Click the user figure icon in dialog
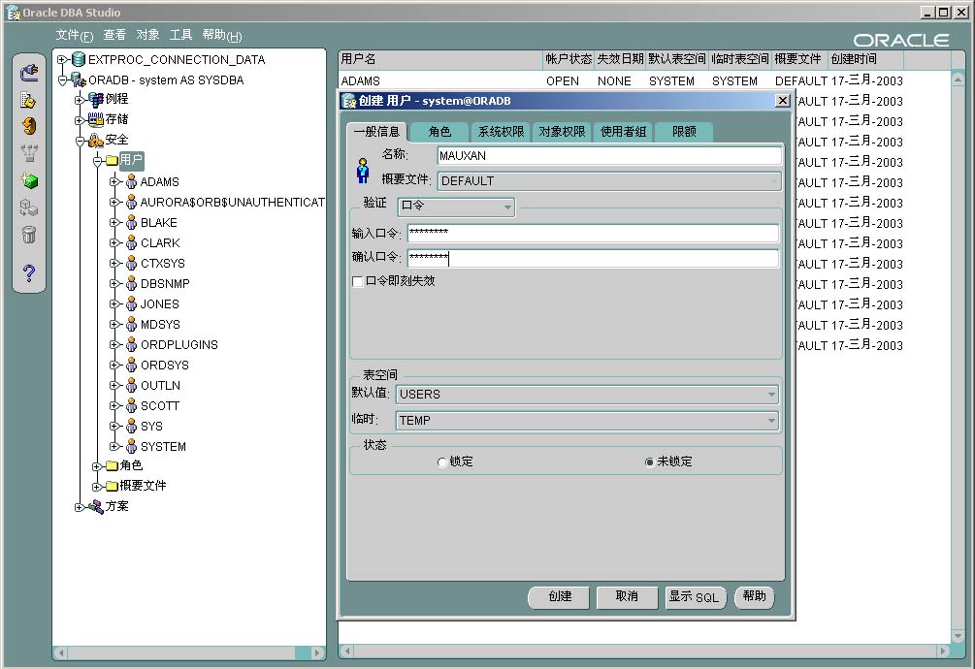 [363, 171]
